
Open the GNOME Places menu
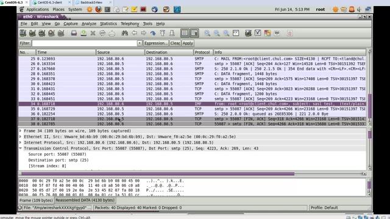[58, 10]
